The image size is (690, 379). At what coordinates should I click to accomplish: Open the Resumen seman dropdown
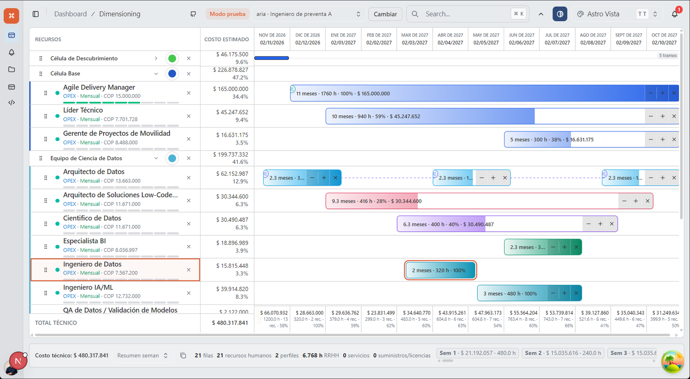tap(142, 355)
